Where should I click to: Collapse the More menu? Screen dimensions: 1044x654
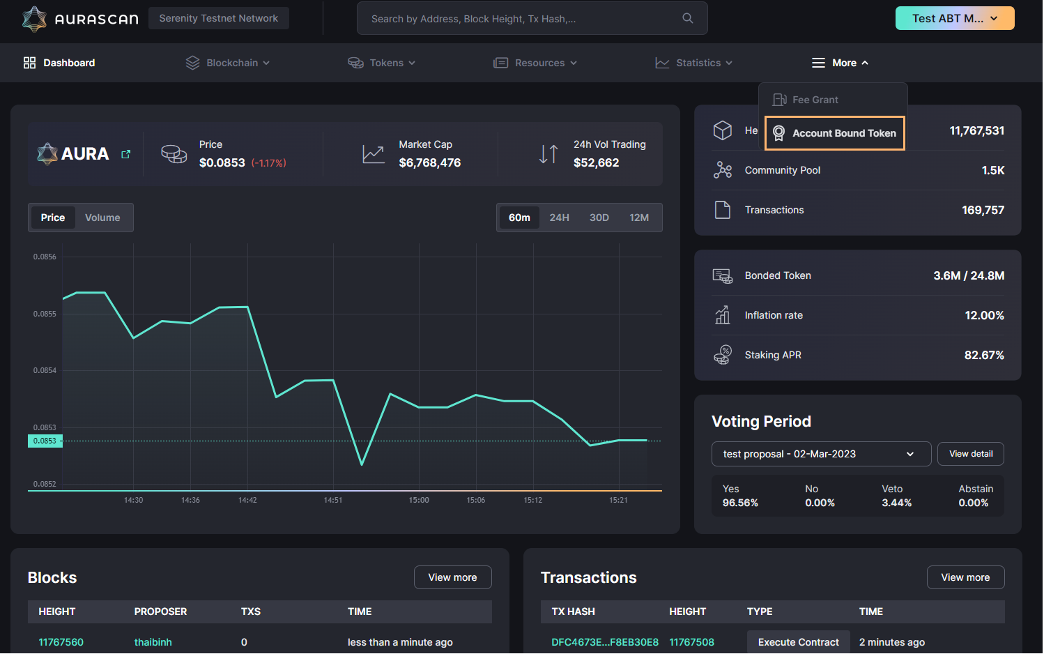click(840, 63)
